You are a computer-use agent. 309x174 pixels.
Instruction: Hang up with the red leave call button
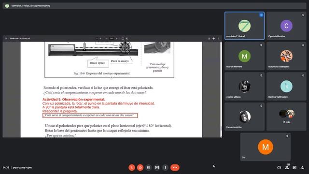tap(175, 168)
